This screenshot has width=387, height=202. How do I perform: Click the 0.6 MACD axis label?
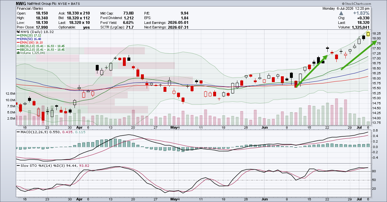pyautogui.click(x=376, y=131)
